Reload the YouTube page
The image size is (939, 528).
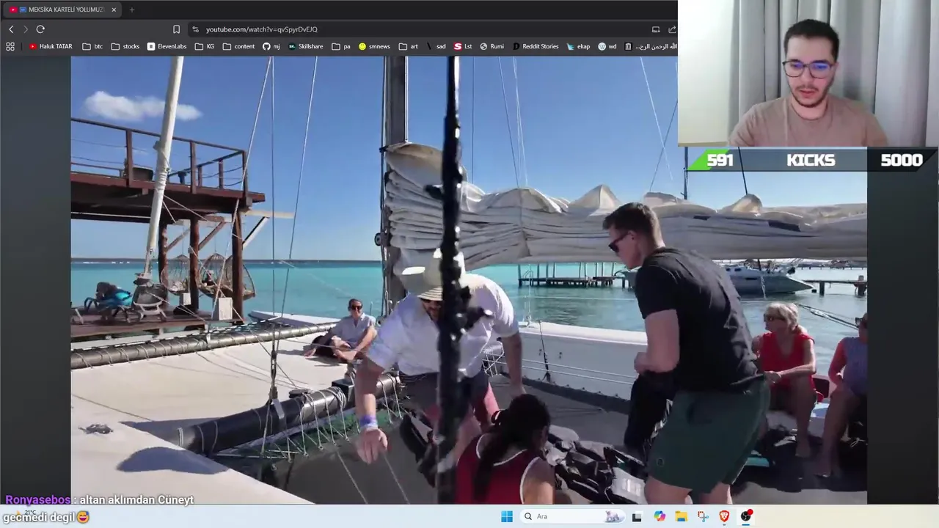click(x=40, y=29)
